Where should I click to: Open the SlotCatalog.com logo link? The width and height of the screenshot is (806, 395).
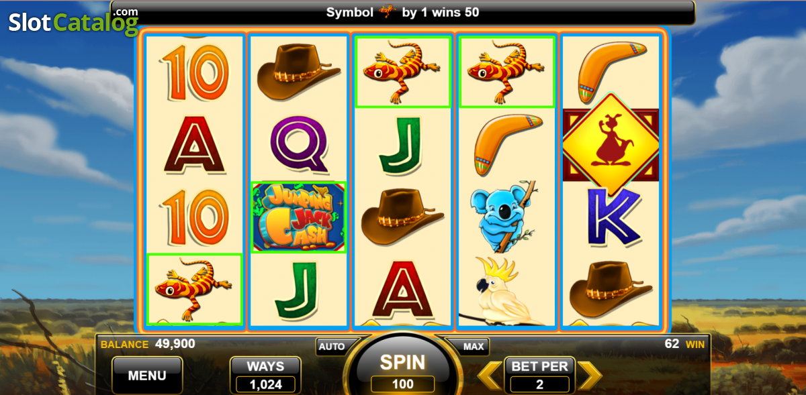pos(73,21)
